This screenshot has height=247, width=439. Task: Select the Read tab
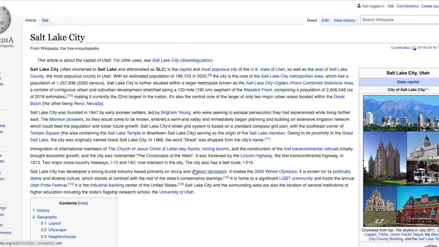(312, 20)
